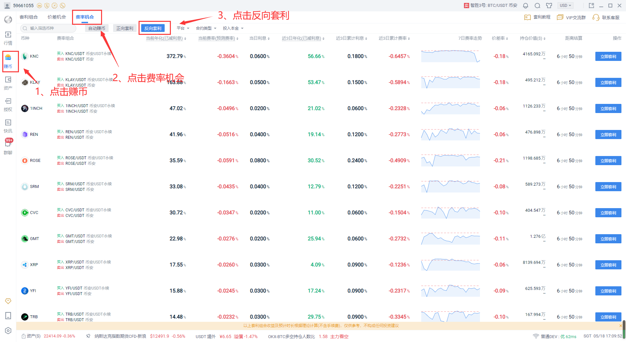Click the 智胜3号 BTC/USDT ticker
The width and height of the screenshot is (626, 342).
(491, 6)
